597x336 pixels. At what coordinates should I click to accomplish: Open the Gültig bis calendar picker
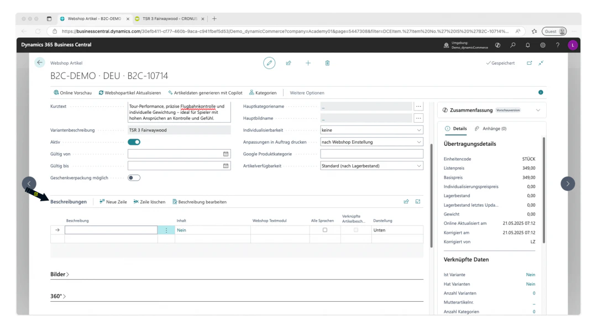point(226,166)
